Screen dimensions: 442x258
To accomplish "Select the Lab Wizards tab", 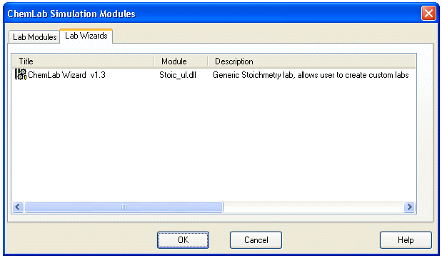I will pyautogui.click(x=86, y=36).
